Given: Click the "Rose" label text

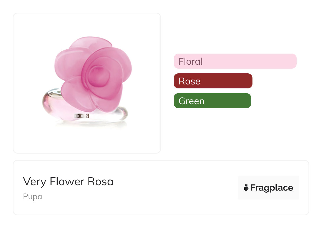Looking at the screenshot, I should [x=189, y=81].
